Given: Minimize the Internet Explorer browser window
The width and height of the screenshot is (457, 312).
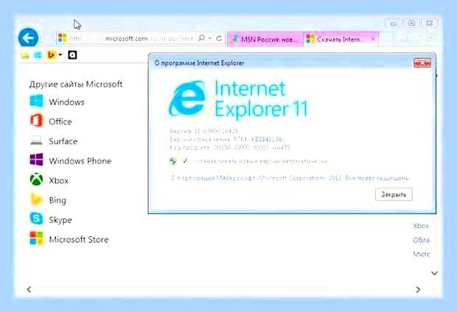Looking at the screenshot, I should pyautogui.click(x=394, y=23).
